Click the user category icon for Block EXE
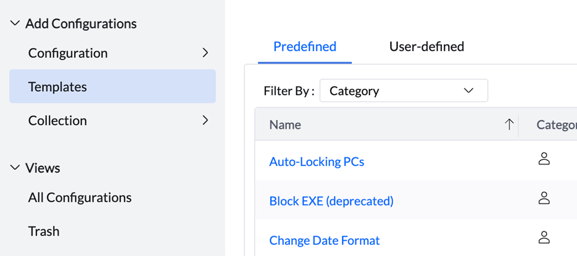The height and width of the screenshot is (256, 577). coord(544,198)
